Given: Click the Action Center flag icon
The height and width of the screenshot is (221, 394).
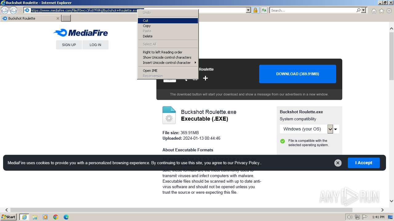Looking at the screenshot, I should coord(365,217).
